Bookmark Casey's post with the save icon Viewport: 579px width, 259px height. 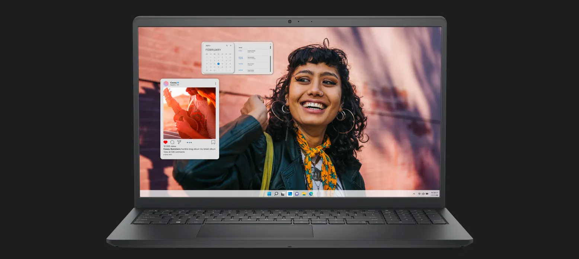pyautogui.click(x=213, y=142)
